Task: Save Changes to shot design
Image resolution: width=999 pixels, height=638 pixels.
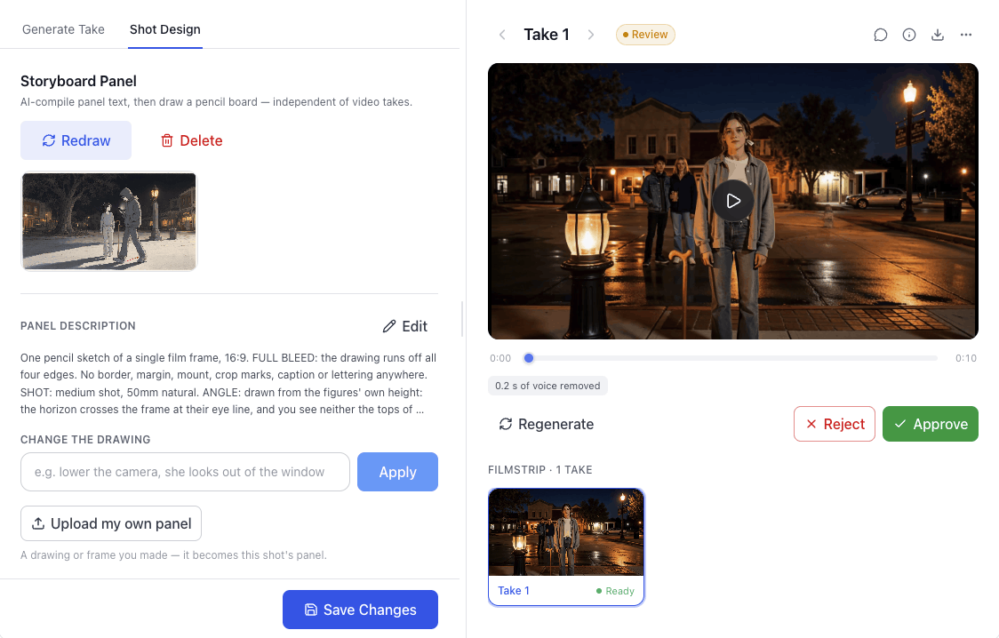Action: (x=360, y=610)
